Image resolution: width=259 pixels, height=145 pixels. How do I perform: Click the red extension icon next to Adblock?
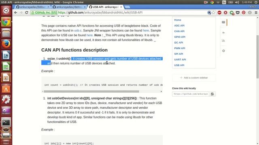[x=225, y=12]
